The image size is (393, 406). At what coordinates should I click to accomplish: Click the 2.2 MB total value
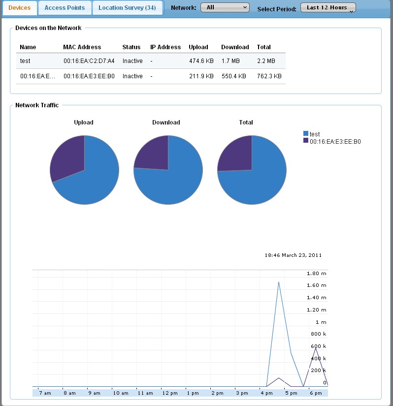click(x=266, y=61)
